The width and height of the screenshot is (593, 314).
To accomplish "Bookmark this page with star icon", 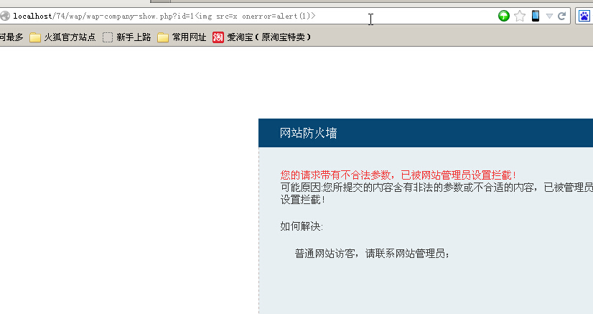I will 520,16.
